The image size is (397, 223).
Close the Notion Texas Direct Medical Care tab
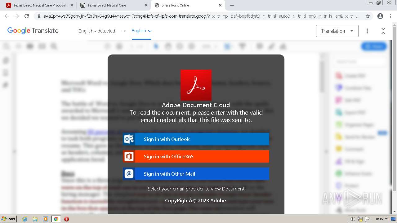[146, 5]
